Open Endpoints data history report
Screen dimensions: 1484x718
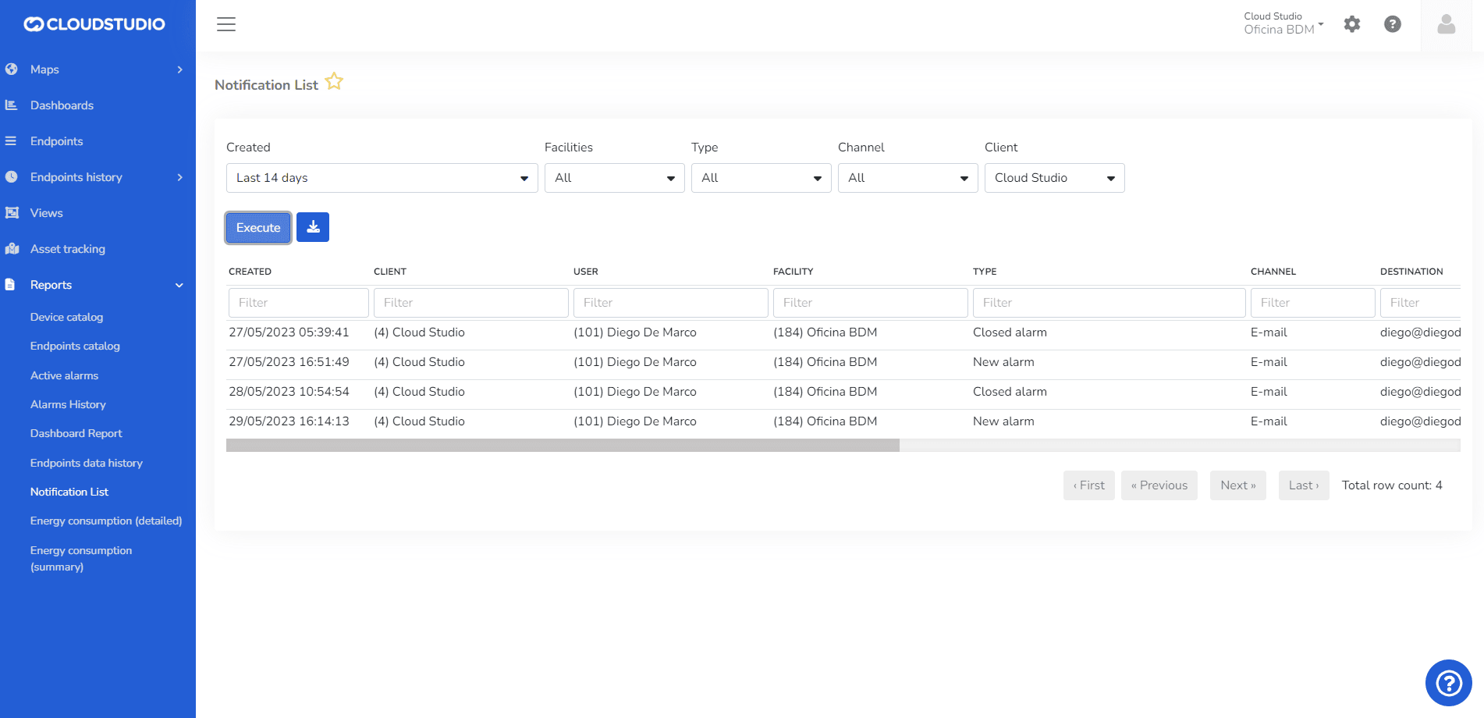(x=87, y=463)
